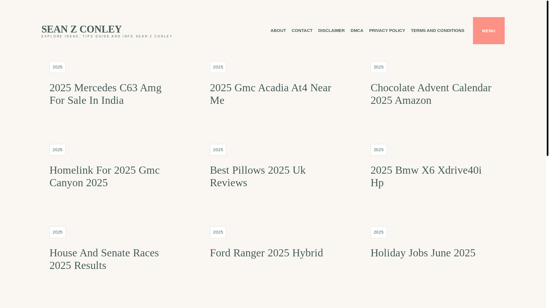Click 2025 tag above Chocolate Advent Calendar

pyautogui.click(x=379, y=67)
